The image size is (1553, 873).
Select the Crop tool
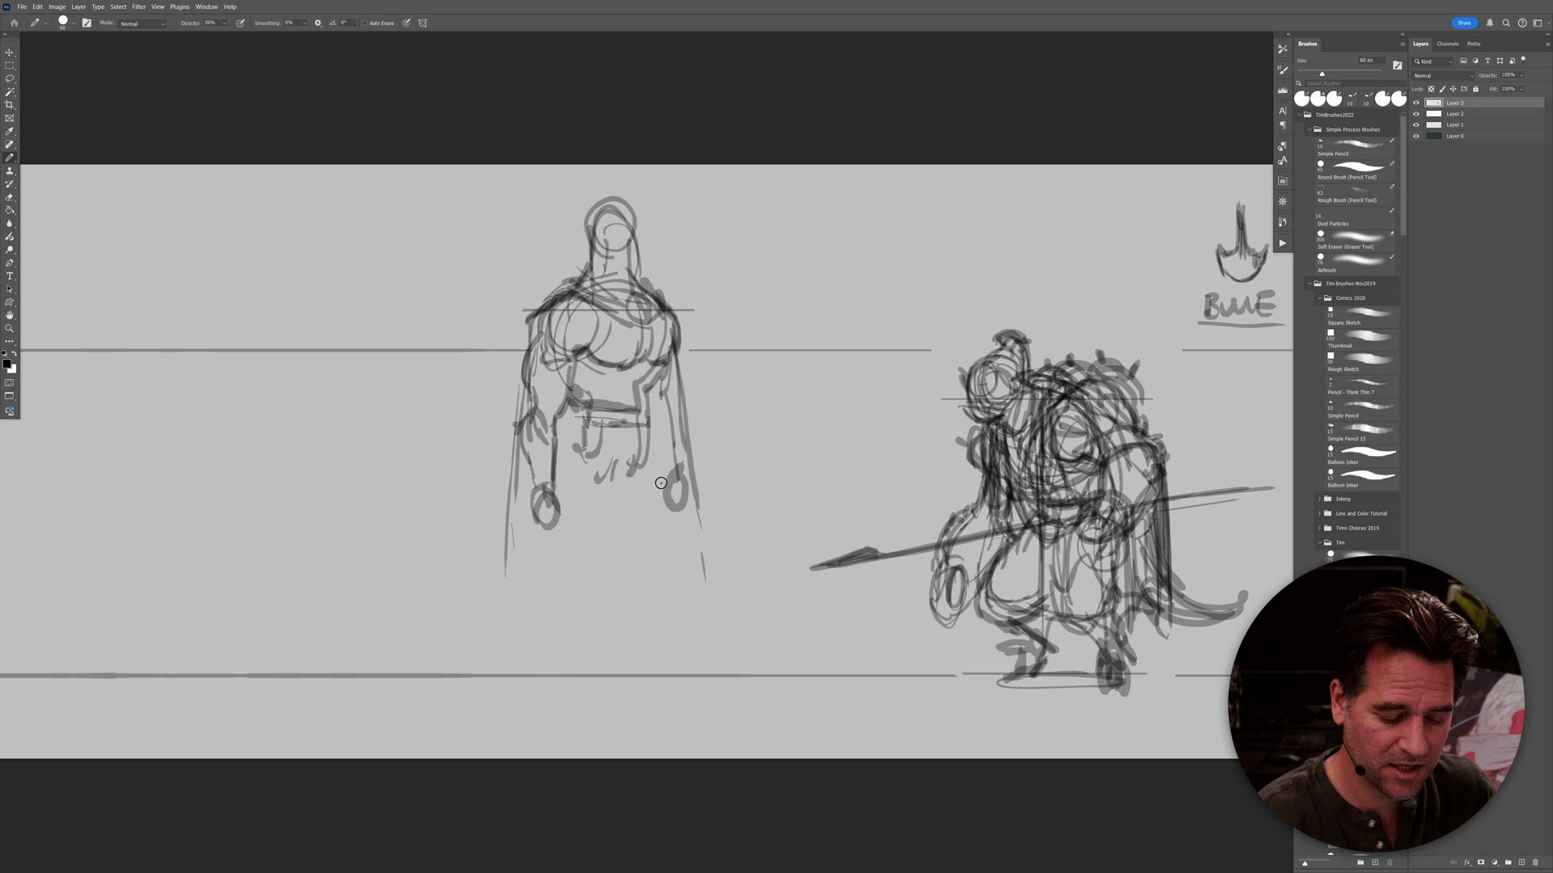pos(10,105)
